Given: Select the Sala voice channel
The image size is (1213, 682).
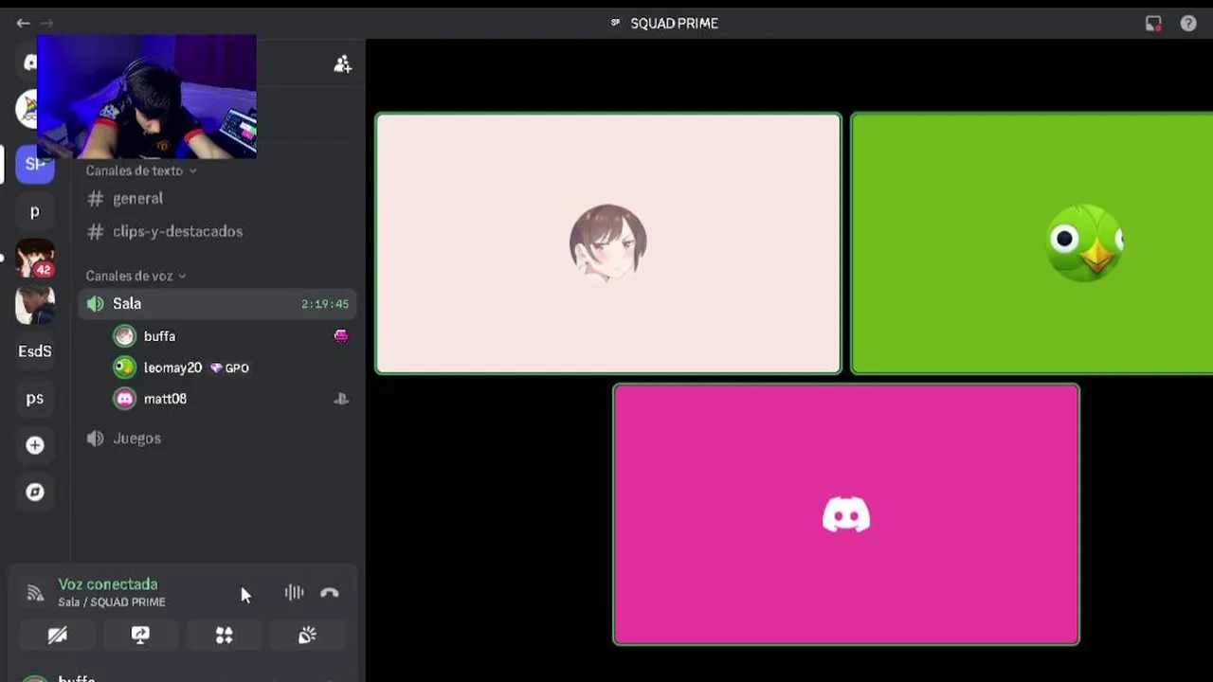Looking at the screenshot, I should click(217, 304).
